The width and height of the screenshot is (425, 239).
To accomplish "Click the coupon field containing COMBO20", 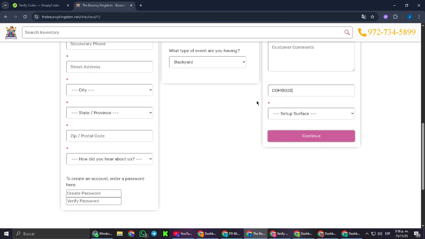I will [311, 91].
